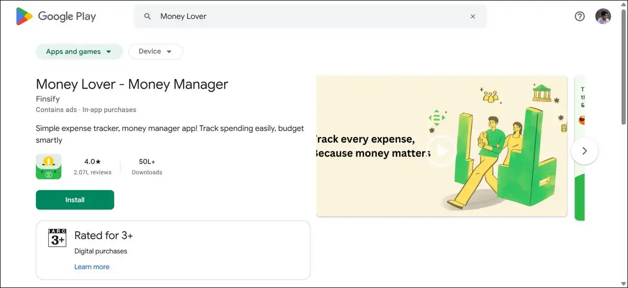Open the Help center icon

pos(579,16)
